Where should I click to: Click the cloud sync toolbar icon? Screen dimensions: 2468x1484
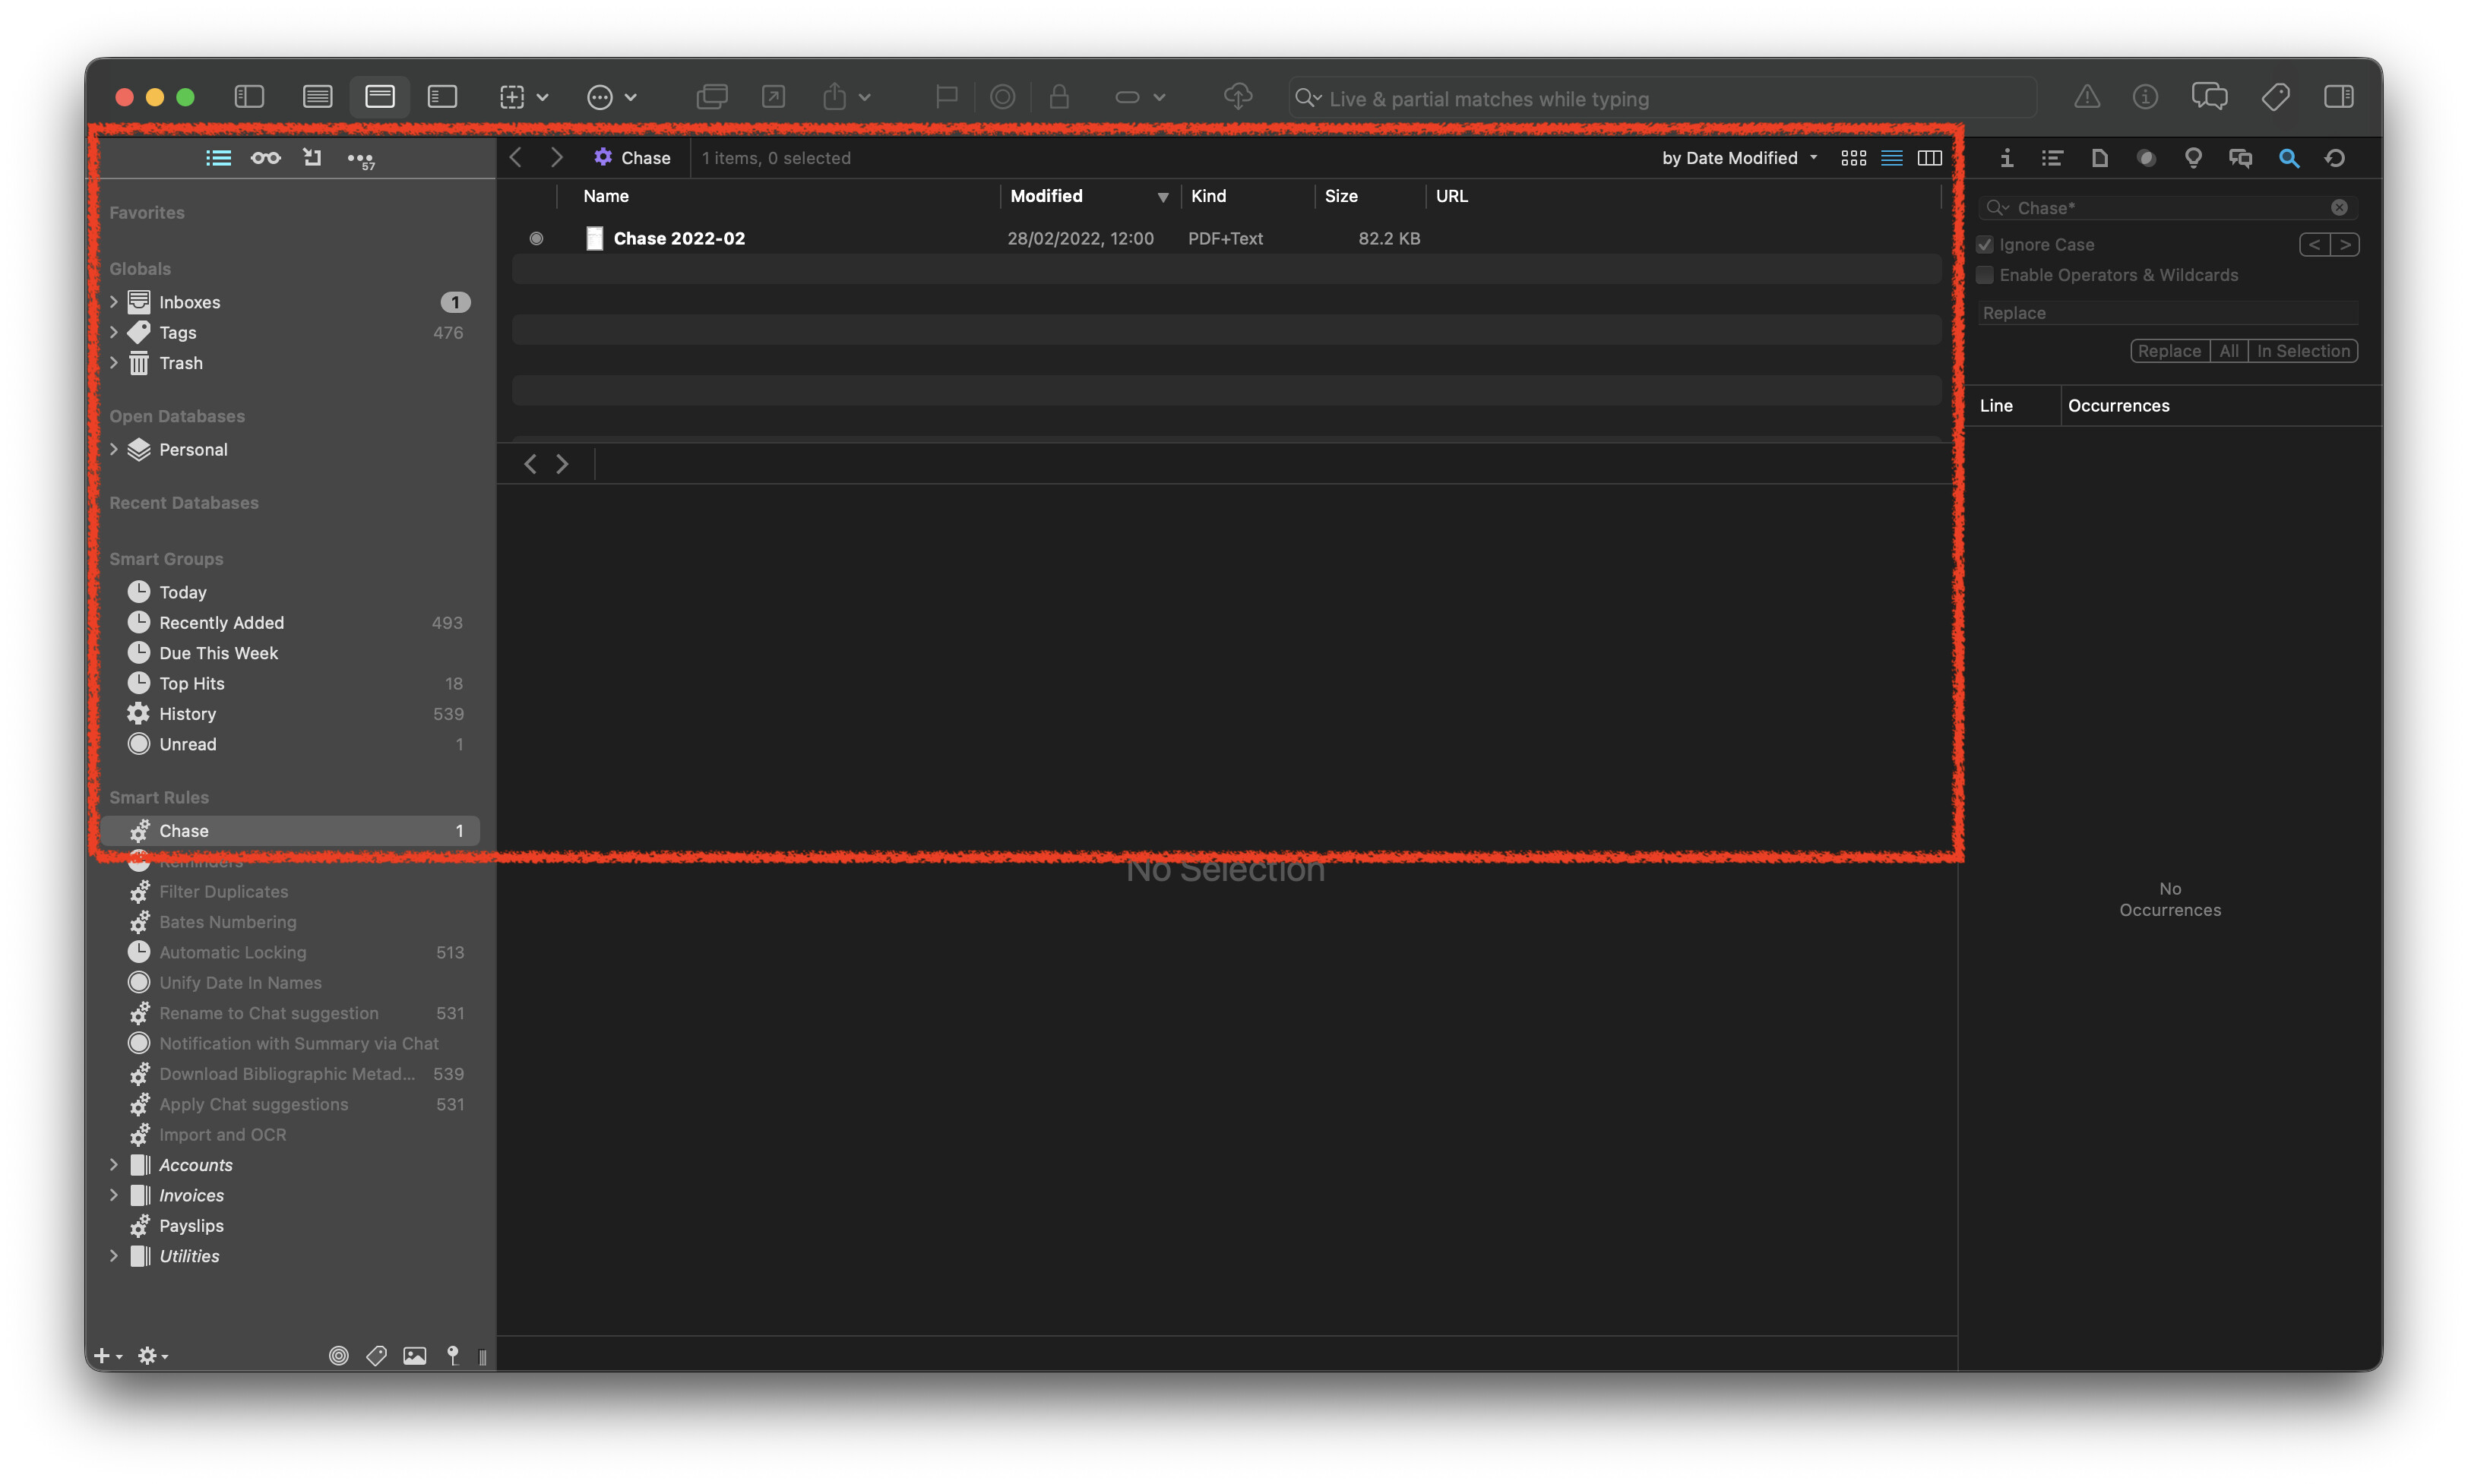pos(1238,97)
